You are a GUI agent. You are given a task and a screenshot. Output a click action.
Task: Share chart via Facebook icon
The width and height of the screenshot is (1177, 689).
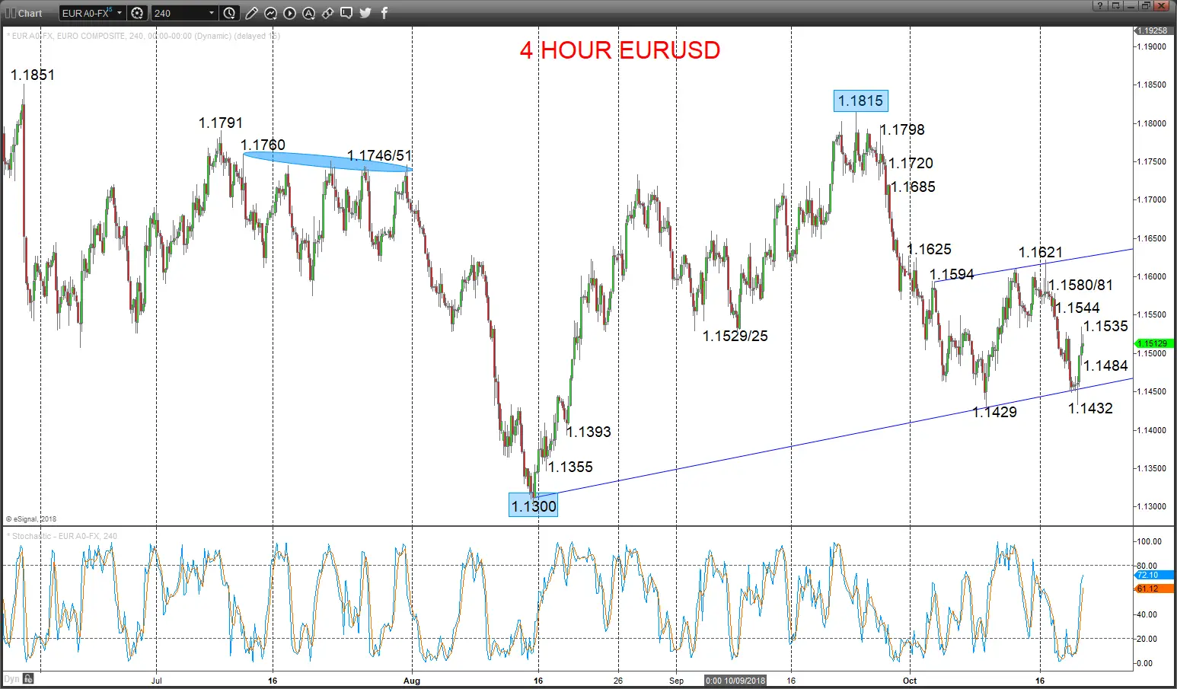[384, 13]
